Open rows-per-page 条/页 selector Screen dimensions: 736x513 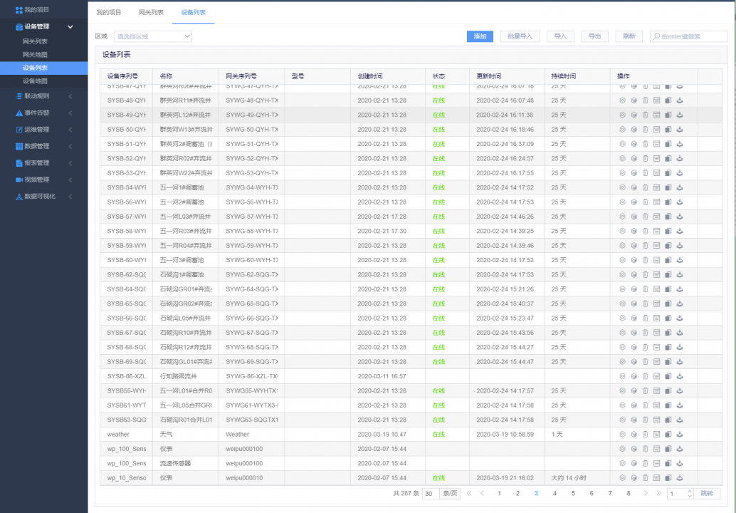450,493
